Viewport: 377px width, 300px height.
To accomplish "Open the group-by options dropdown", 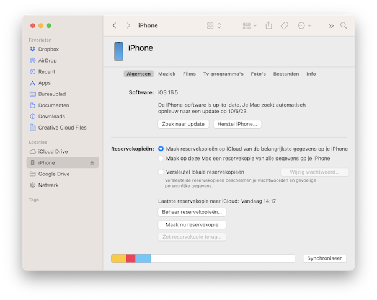I will tap(249, 25).
